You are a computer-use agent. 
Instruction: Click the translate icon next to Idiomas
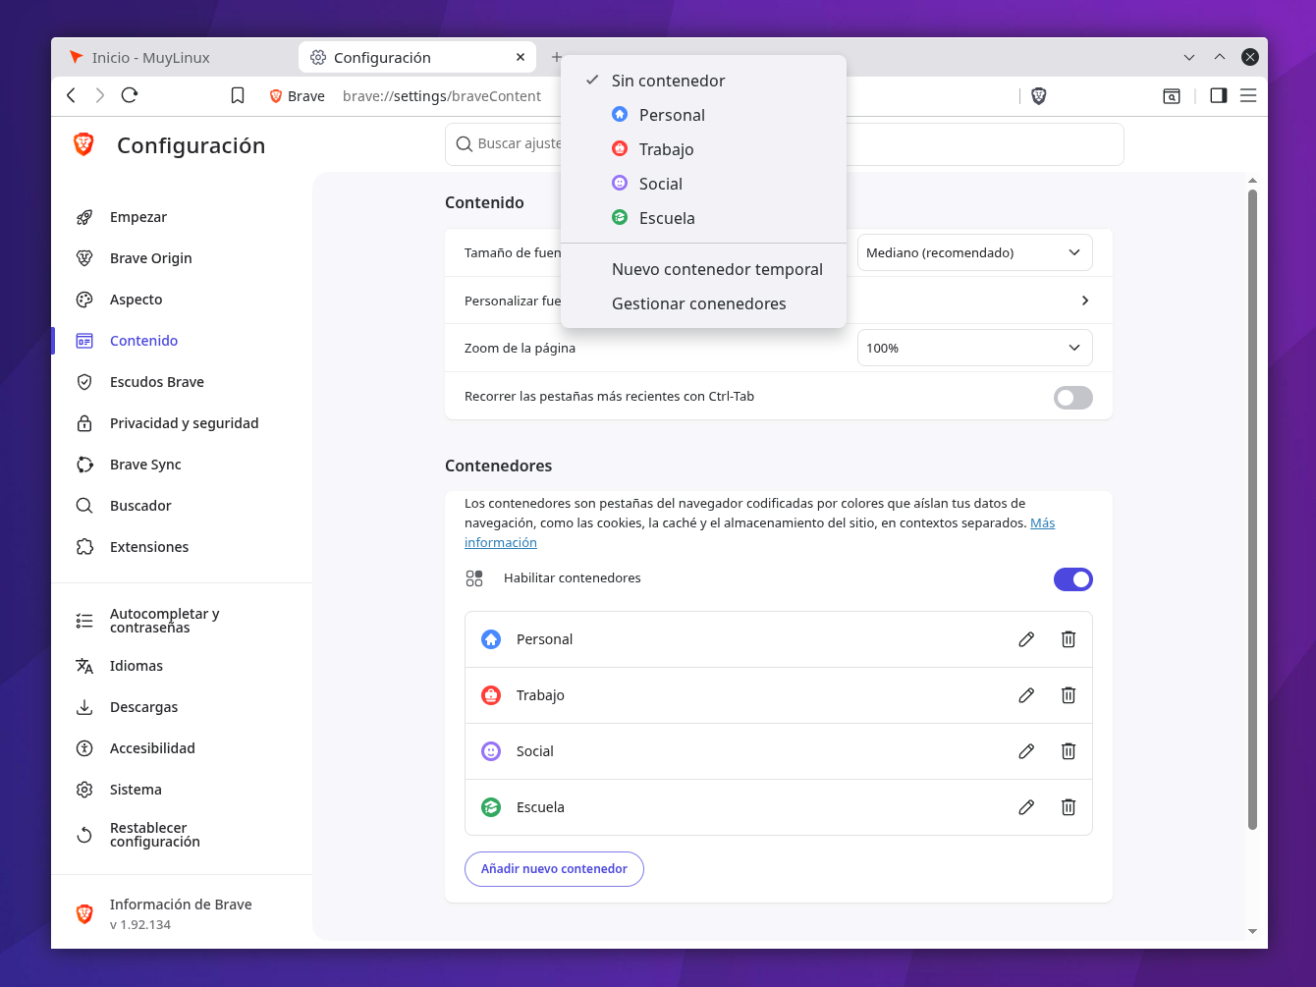pos(84,666)
